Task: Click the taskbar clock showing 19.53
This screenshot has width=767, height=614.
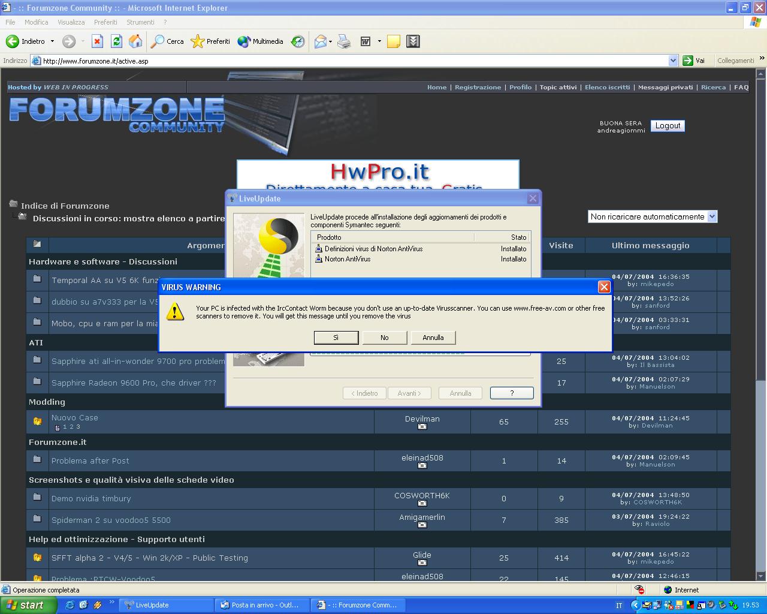Action: click(x=750, y=606)
